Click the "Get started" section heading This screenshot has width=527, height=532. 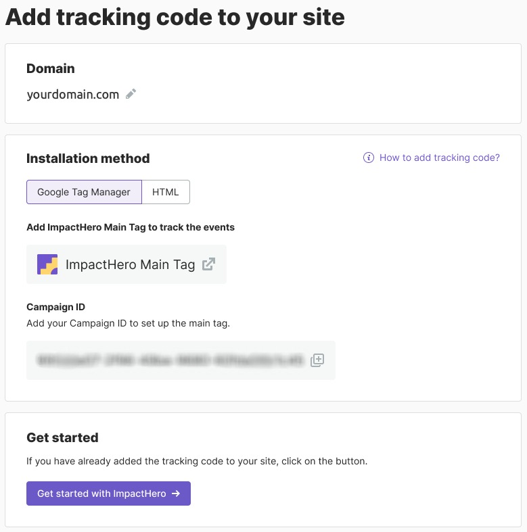tap(62, 438)
